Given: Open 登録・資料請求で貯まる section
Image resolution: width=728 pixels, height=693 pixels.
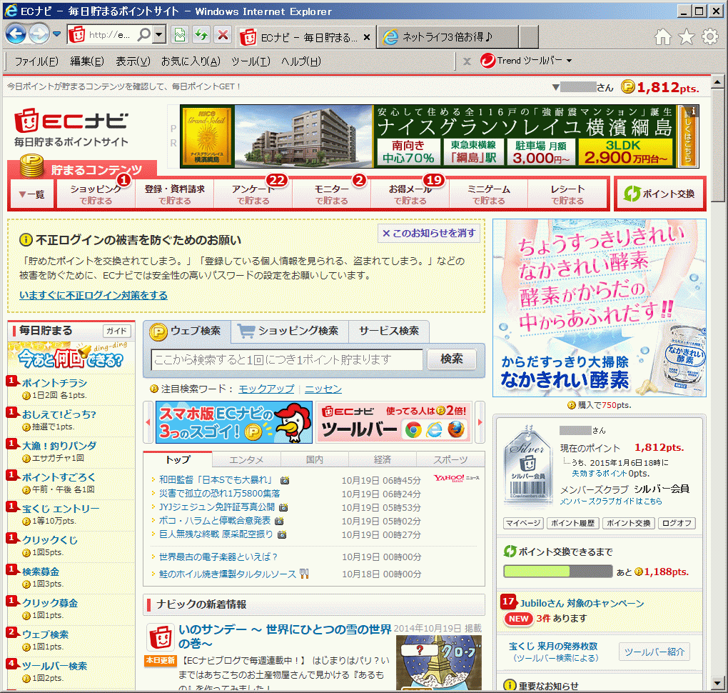Looking at the screenshot, I should click(x=175, y=194).
